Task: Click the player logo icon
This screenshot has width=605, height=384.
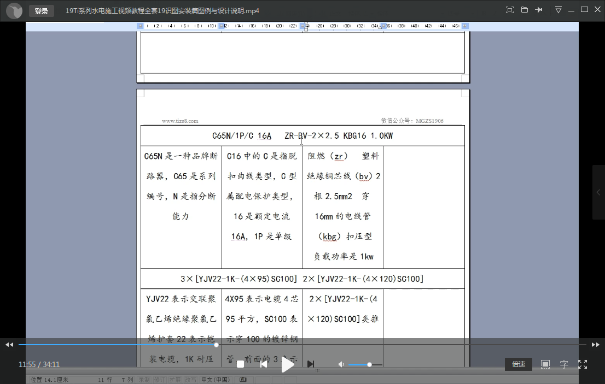Action: (14, 10)
